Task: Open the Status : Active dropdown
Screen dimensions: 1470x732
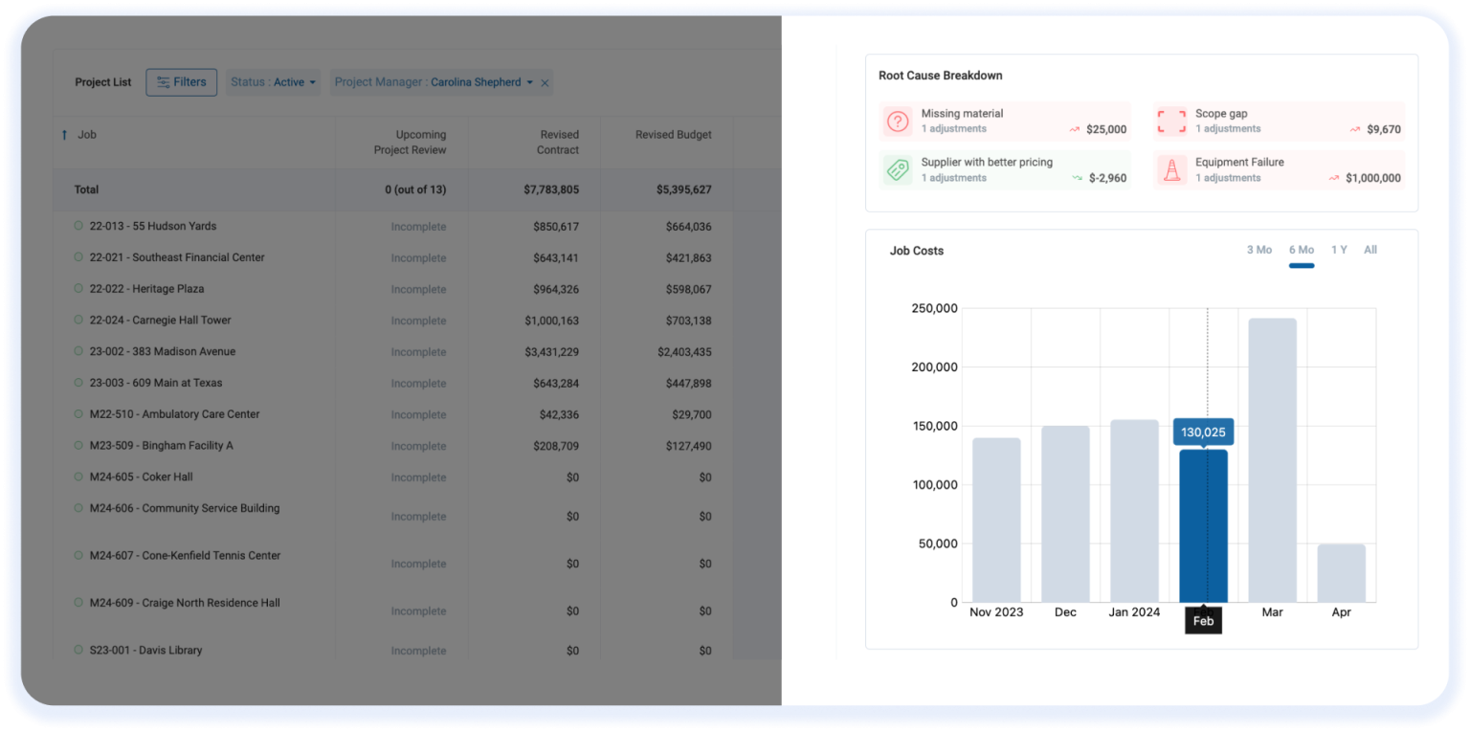Action: (273, 82)
